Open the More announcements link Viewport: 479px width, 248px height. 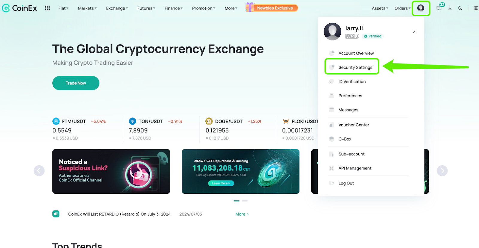pyautogui.click(x=242, y=214)
